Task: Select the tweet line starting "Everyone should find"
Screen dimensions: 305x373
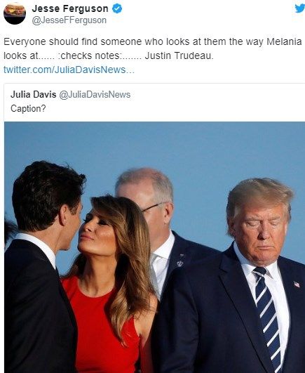Action: 153,41
